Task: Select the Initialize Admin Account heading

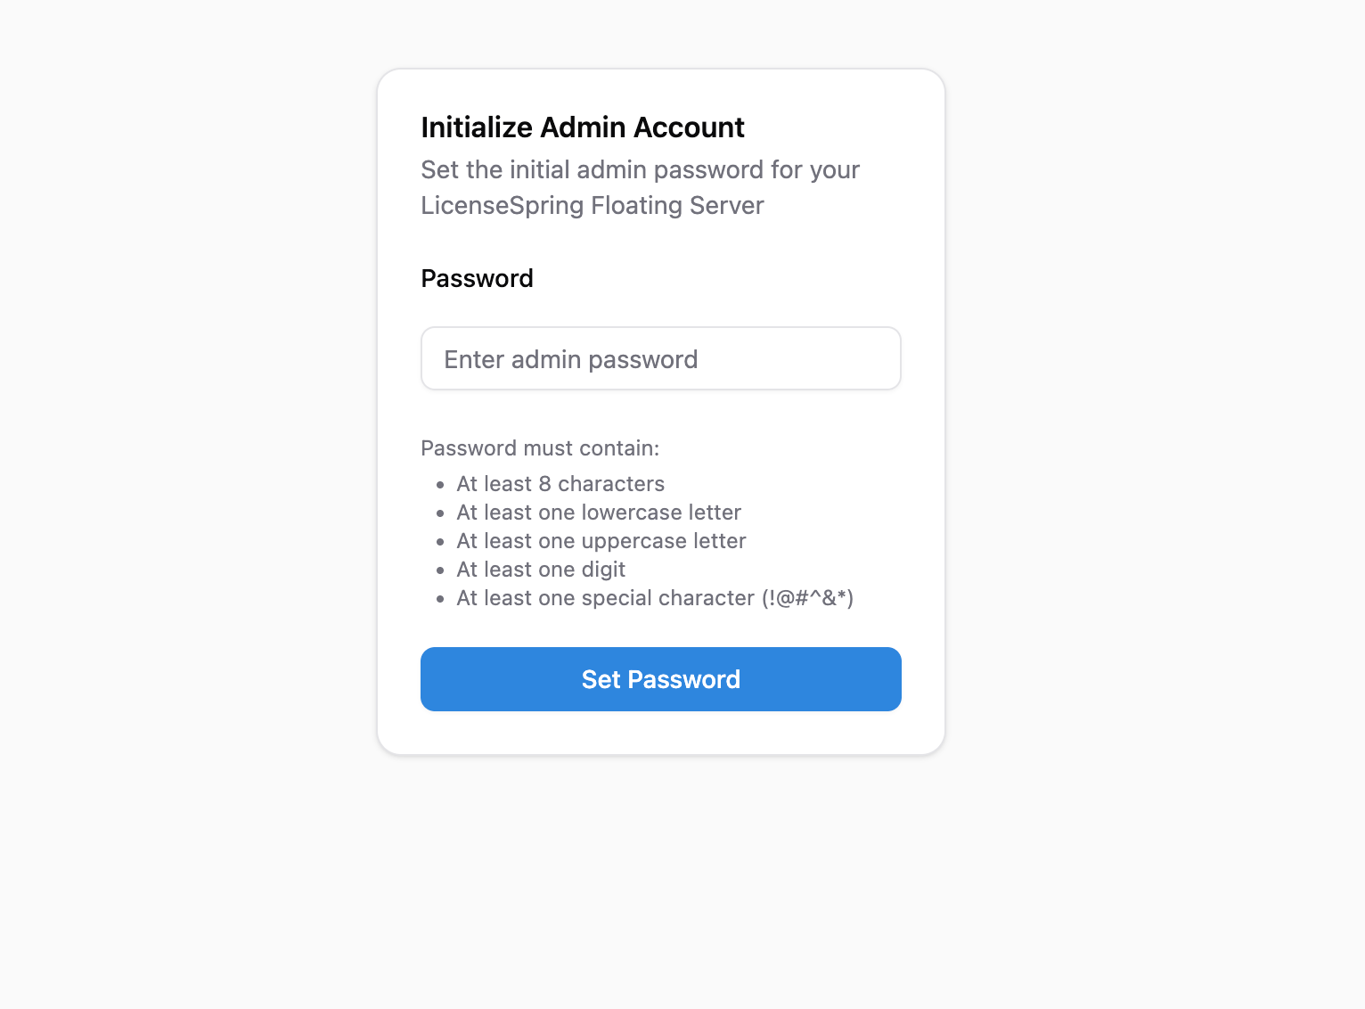Action: tap(582, 127)
